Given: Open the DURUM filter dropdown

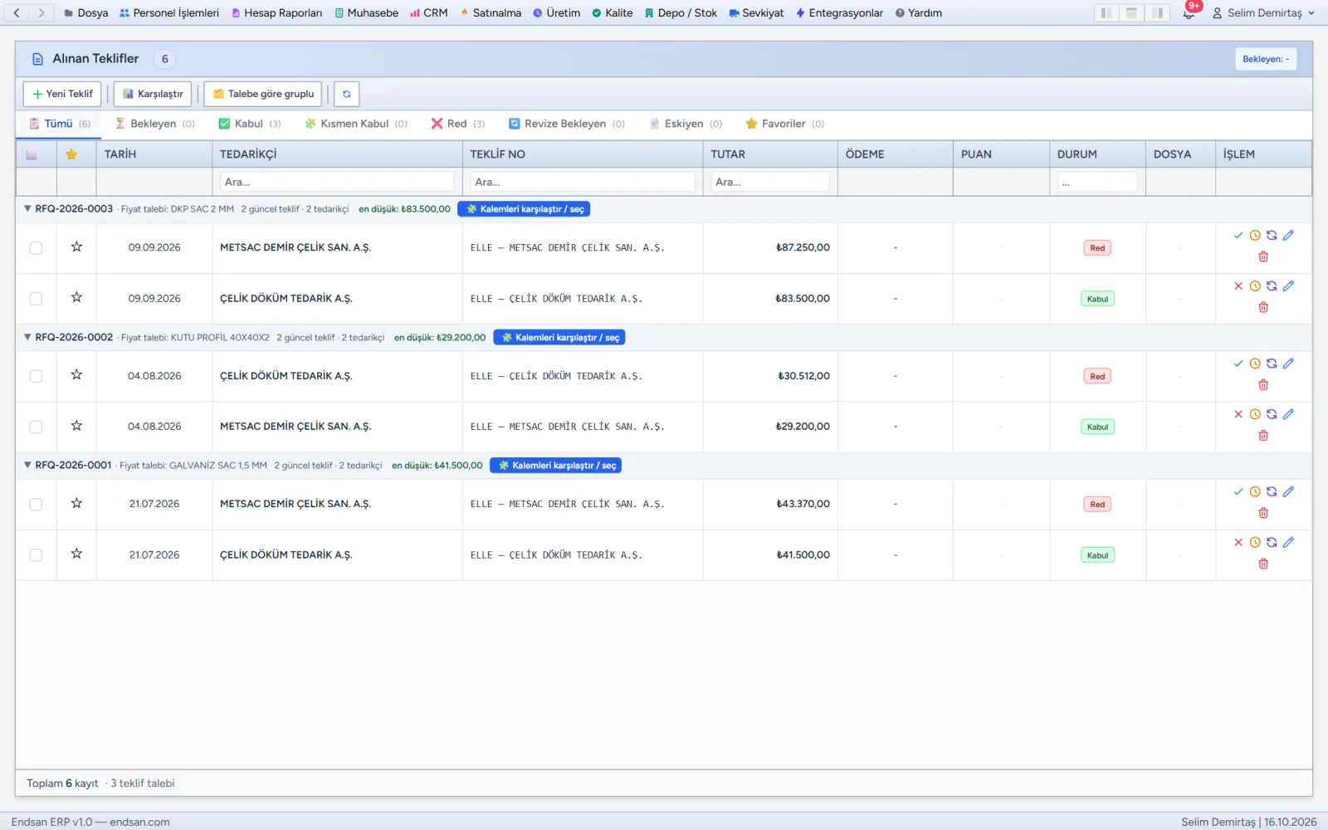Looking at the screenshot, I should click(x=1097, y=182).
